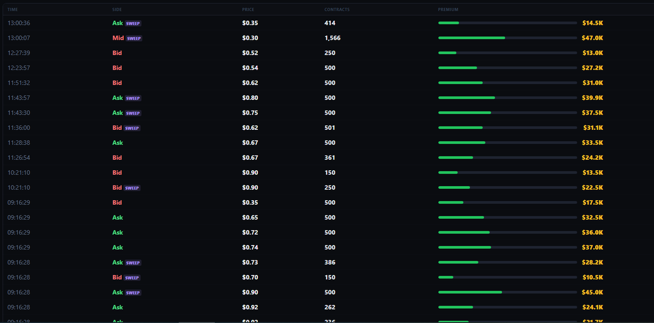Click the 361 contracts value

pos(330,158)
